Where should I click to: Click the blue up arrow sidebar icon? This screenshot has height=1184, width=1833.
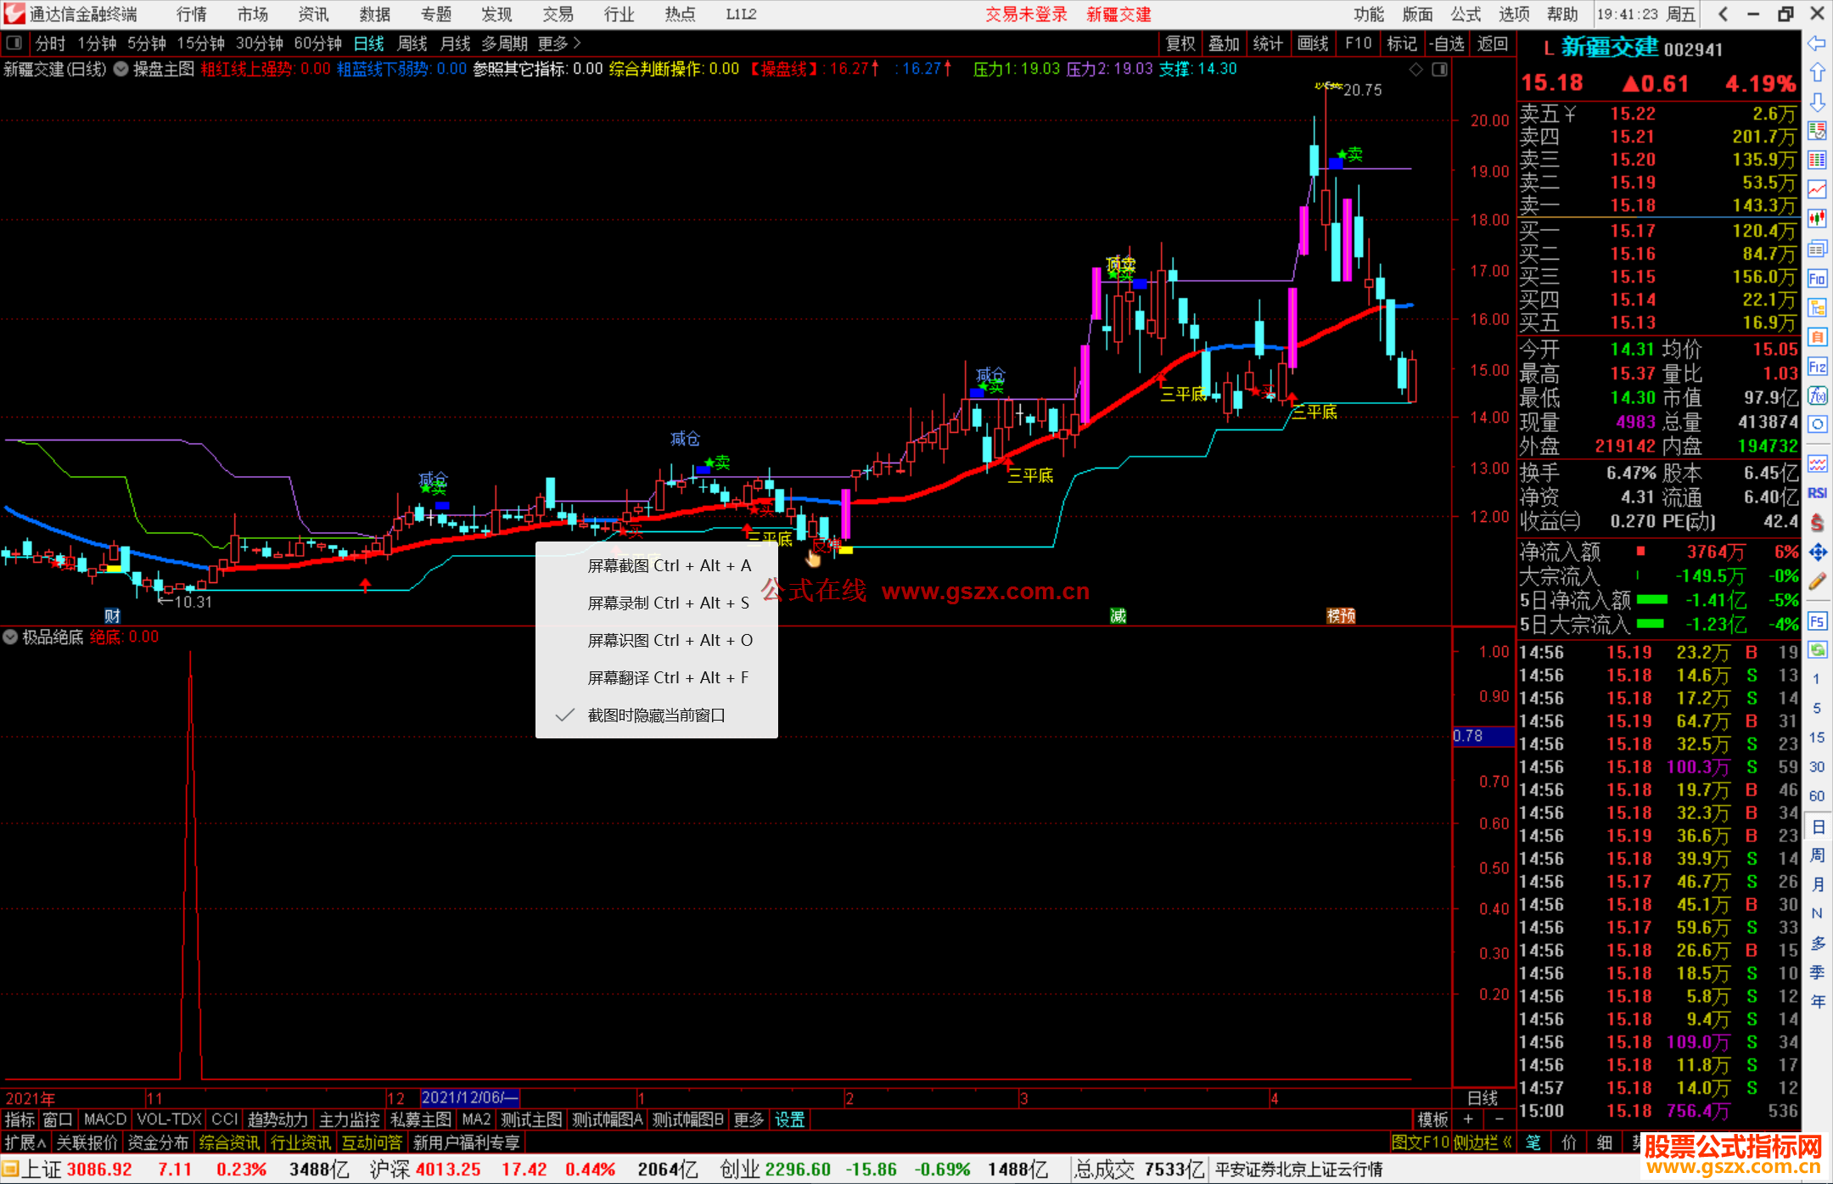click(1817, 73)
